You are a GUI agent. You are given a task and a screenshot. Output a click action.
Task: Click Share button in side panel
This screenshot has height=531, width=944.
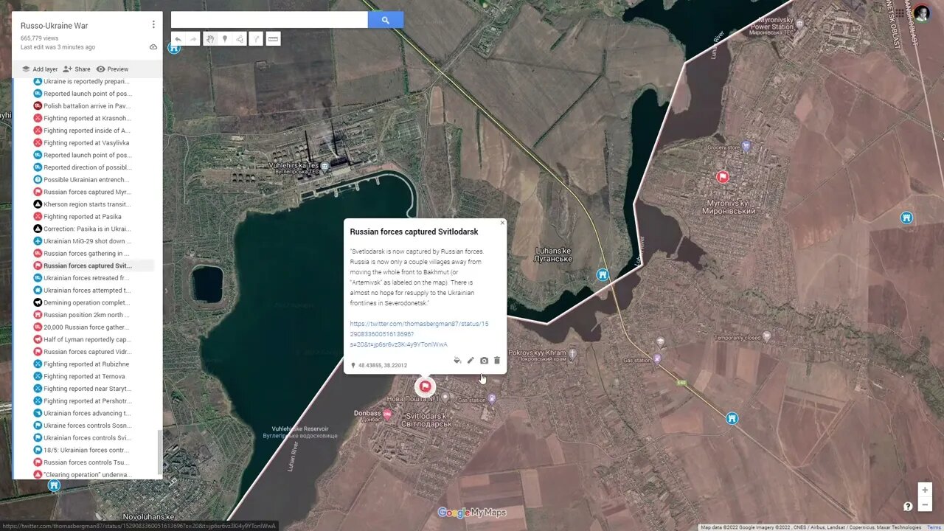tap(77, 69)
